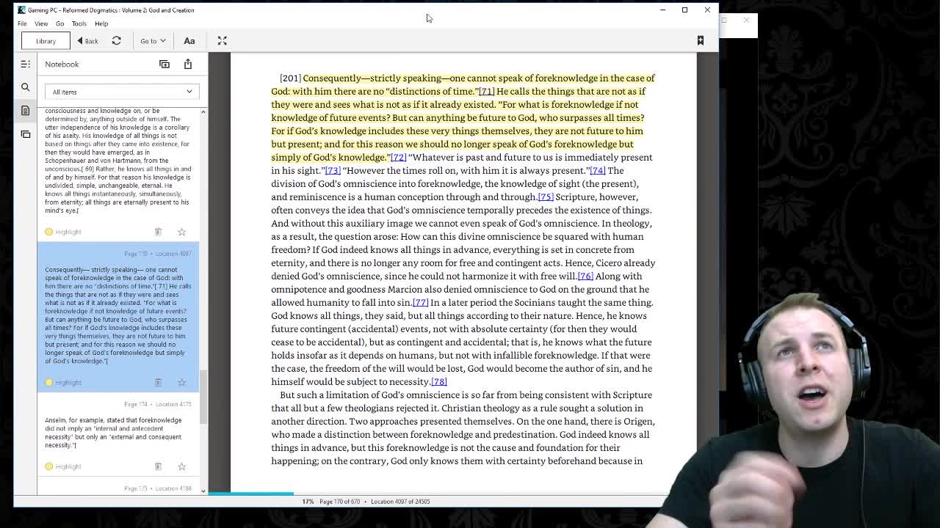
Task: Minimize the Kindle window
Action: pos(662,10)
